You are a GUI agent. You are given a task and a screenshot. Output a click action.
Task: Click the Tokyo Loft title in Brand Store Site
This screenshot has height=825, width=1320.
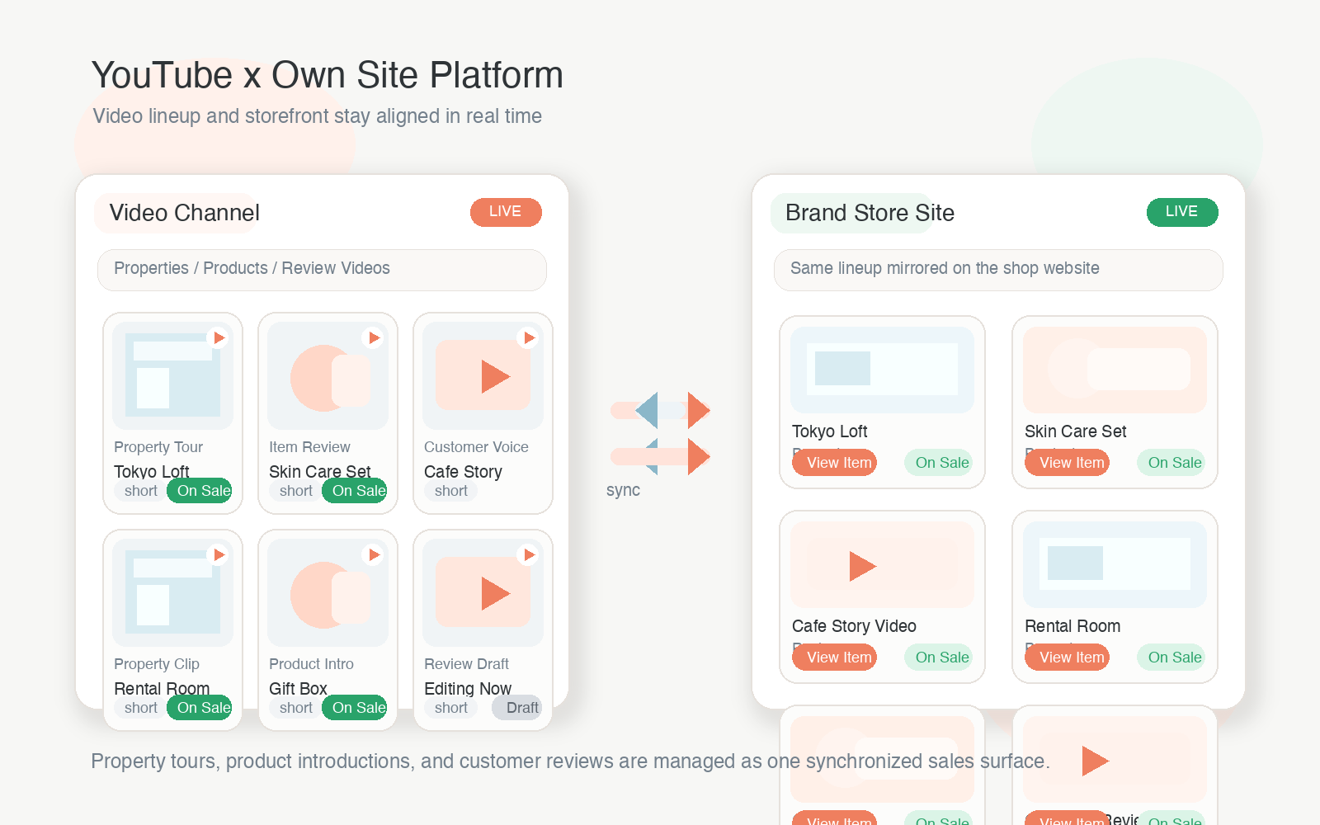tap(829, 431)
